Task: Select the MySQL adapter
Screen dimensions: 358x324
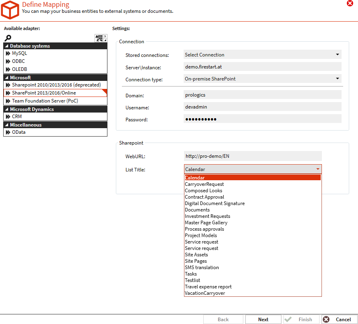Action: click(x=19, y=53)
